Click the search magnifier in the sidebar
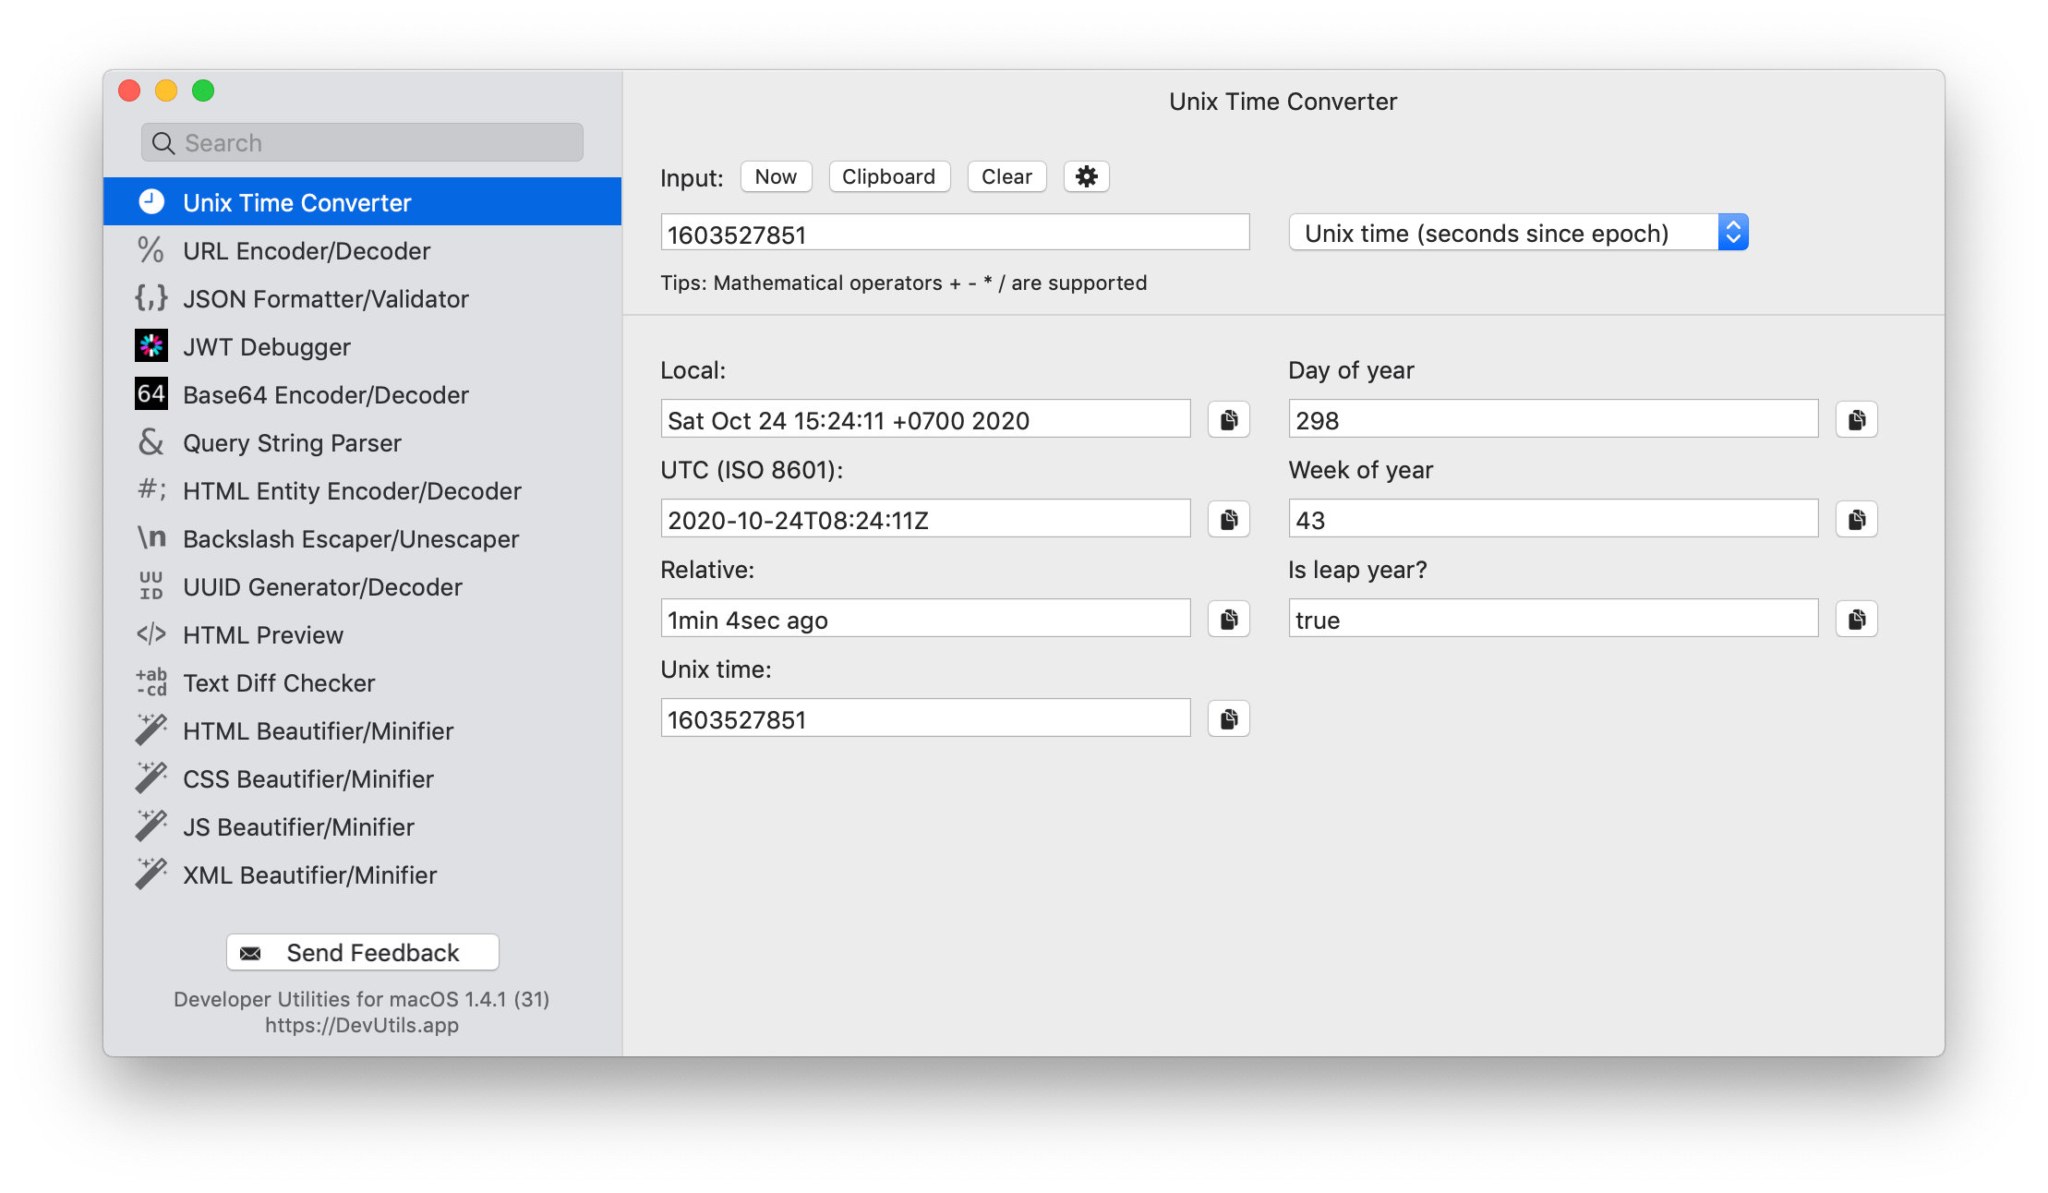The image size is (2048, 1193). coord(163,142)
